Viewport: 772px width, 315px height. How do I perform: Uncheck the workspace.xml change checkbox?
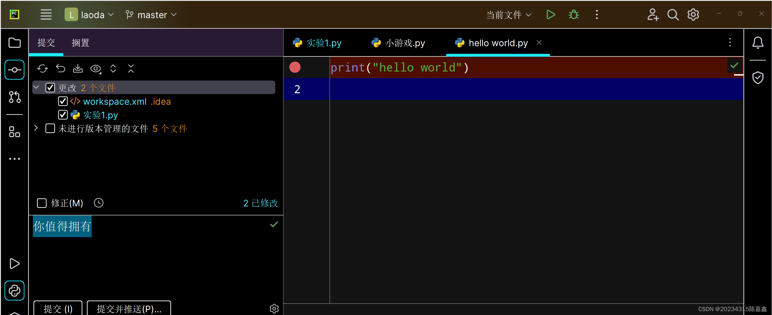click(62, 101)
